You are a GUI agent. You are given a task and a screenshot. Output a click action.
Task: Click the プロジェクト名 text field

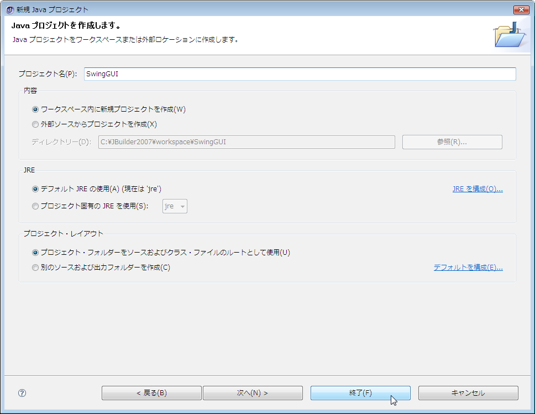point(300,74)
